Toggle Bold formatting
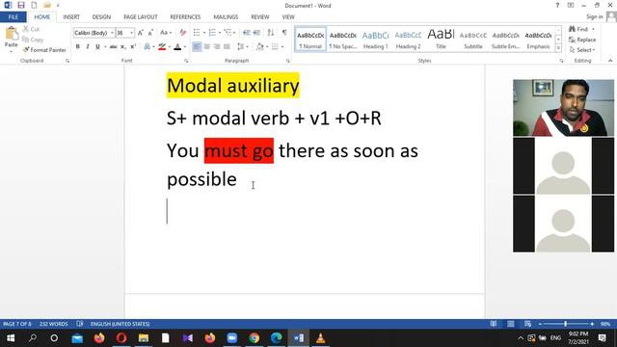Screen dimensions: 617x347 77,47
